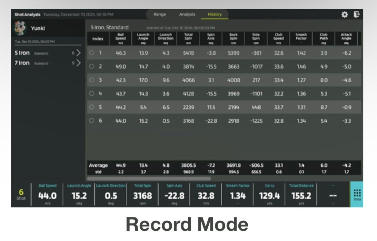The height and width of the screenshot is (241, 377).
Task: Click the Carry metric card
Action: point(269,195)
